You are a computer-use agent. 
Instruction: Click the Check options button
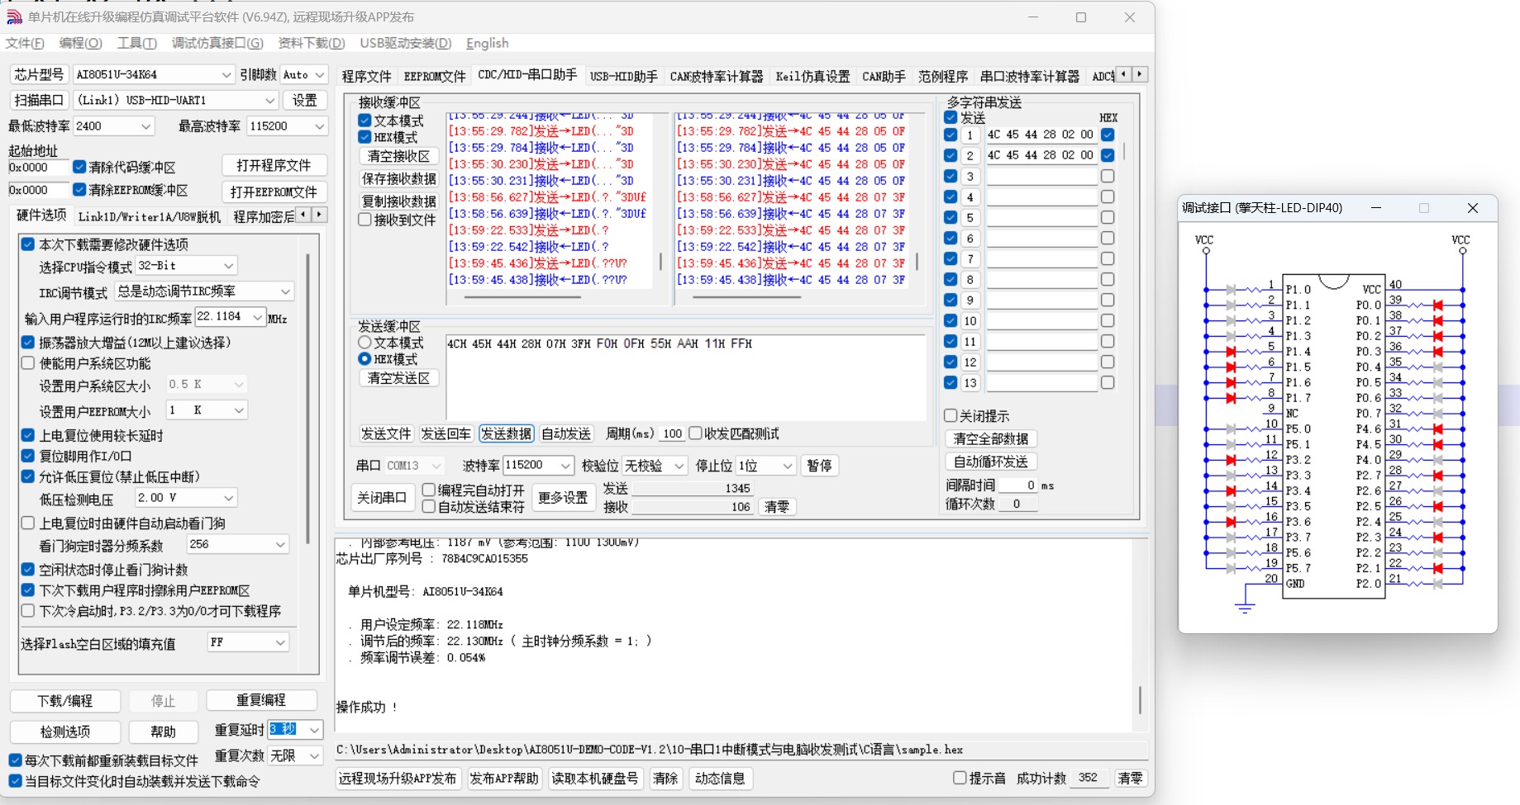pyautogui.click(x=65, y=732)
